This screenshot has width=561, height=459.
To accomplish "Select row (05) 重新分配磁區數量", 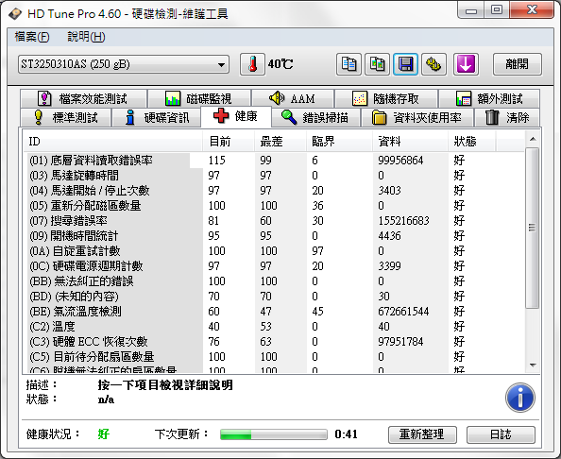I will pos(274,206).
